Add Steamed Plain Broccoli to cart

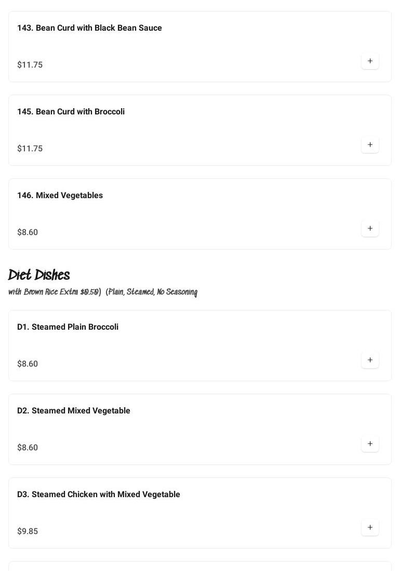(370, 360)
